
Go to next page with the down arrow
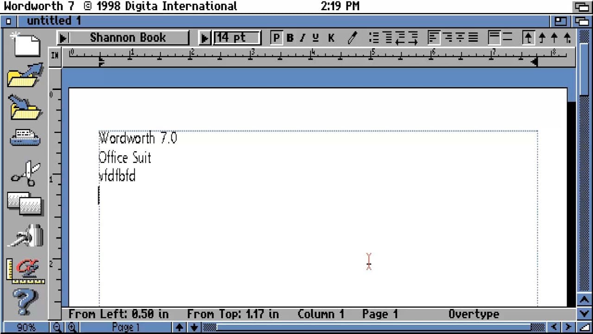click(194, 328)
